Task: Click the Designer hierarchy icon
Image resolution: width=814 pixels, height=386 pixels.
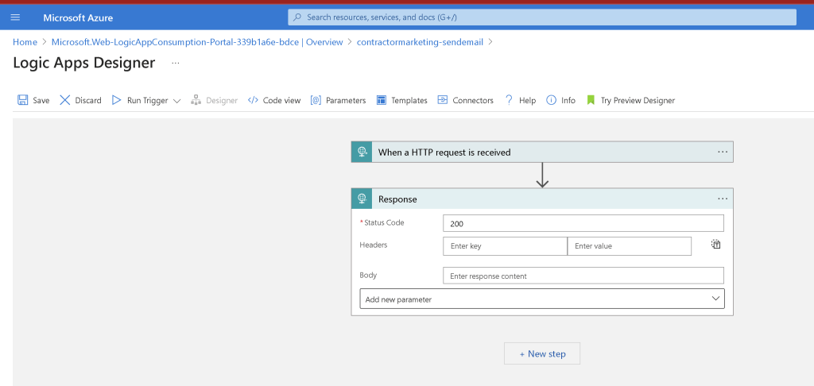Action: pos(196,100)
